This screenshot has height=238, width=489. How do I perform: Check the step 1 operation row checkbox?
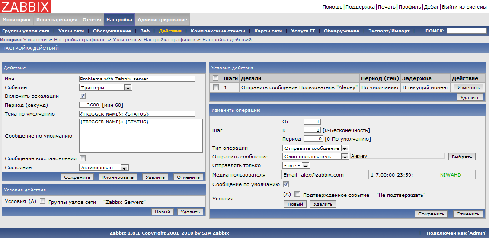click(215, 88)
